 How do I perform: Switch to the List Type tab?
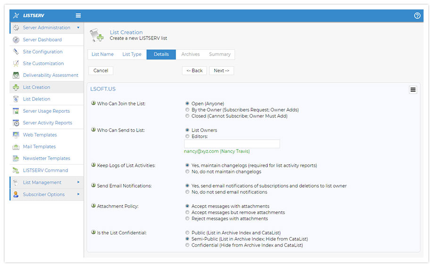pyautogui.click(x=132, y=54)
